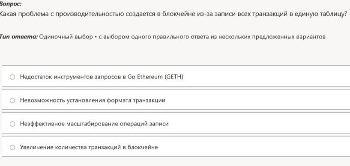This screenshot has height=166, width=350.
Task: Click blank space in операций записи answer box
Action: click(259, 123)
